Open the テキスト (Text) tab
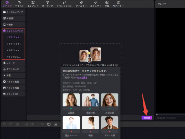 [x=19, y=4]
